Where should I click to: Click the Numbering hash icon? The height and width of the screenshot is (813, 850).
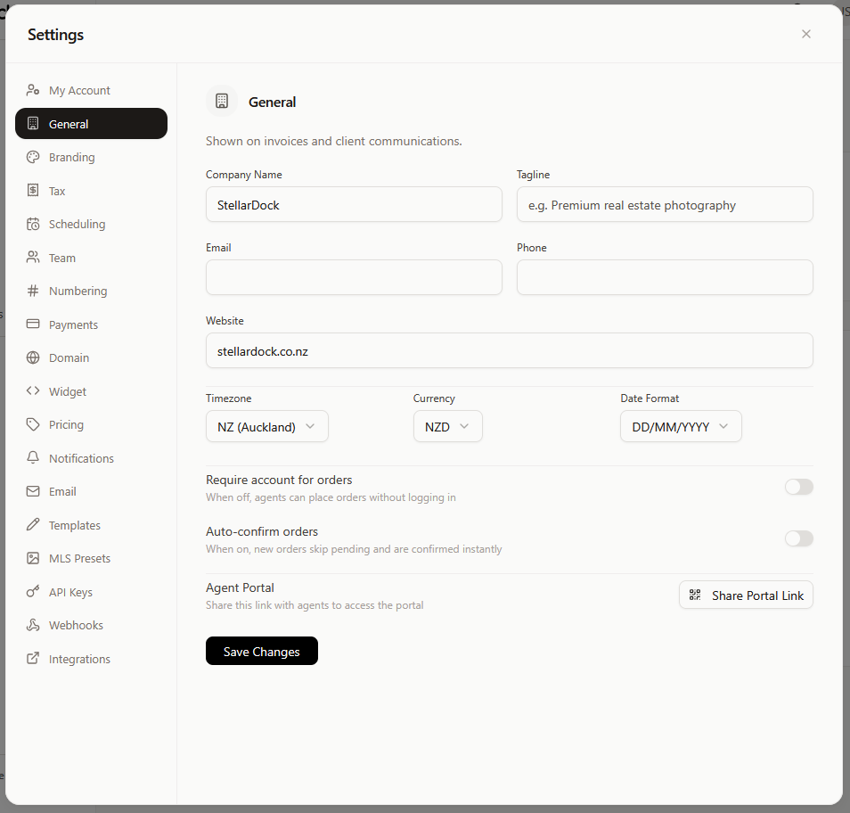(33, 291)
